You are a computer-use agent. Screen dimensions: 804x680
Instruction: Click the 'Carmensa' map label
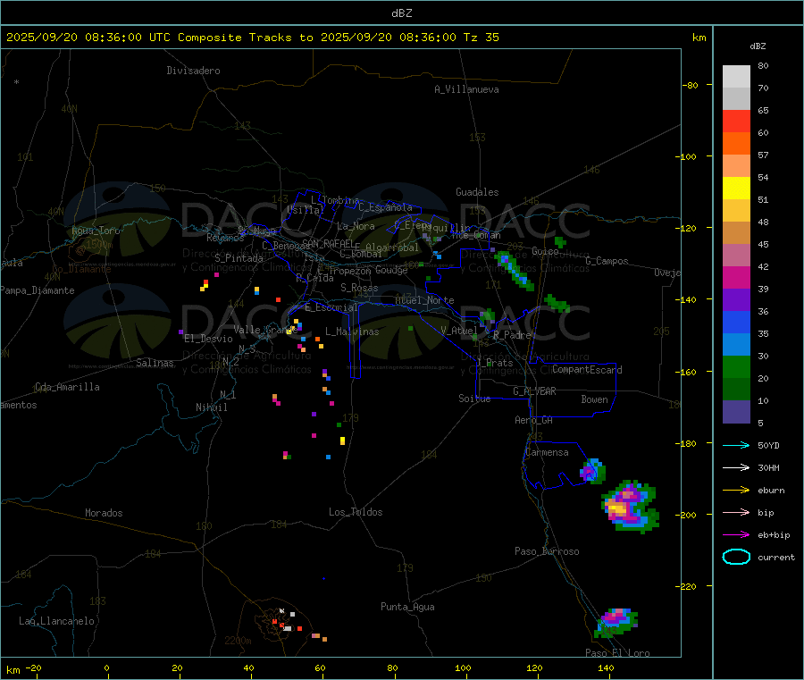point(547,452)
